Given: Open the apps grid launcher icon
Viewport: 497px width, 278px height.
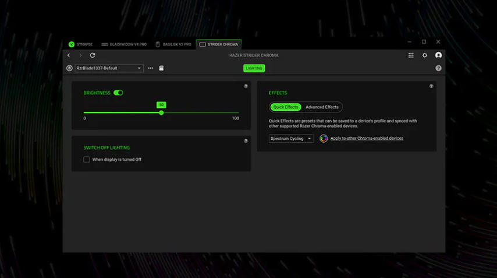Looking at the screenshot, I should pyautogui.click(x=411, y=55).
